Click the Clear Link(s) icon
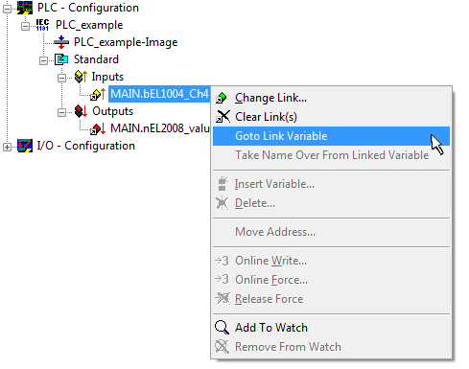The height and width of the screenshot is (369, 469). 223,117
